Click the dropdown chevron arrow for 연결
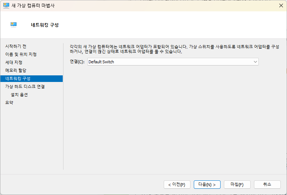Screen dimensions: 287x195 (255, 62)
